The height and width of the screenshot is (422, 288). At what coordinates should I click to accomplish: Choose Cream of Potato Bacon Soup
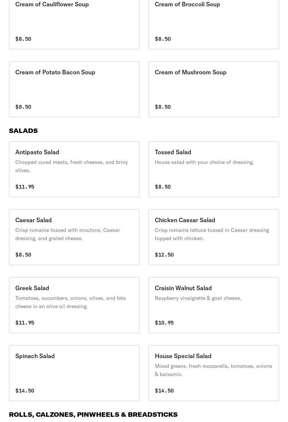point(74,89)
